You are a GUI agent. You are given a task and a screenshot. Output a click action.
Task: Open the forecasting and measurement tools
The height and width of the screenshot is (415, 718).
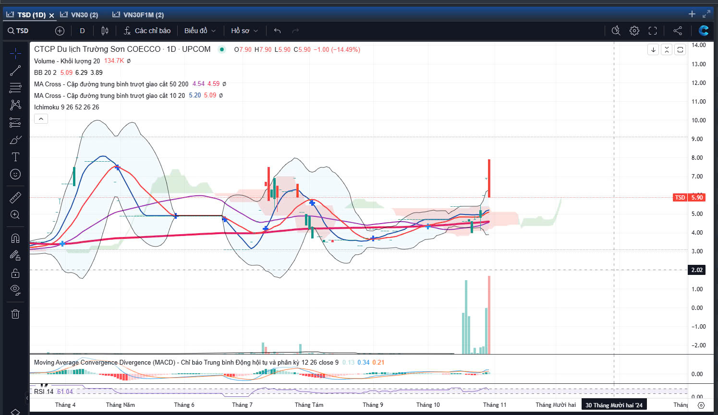pos(15,122)
